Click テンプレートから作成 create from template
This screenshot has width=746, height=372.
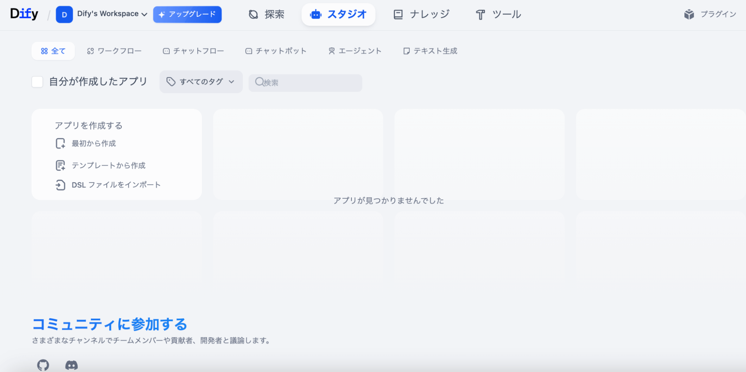pos(100,165)
